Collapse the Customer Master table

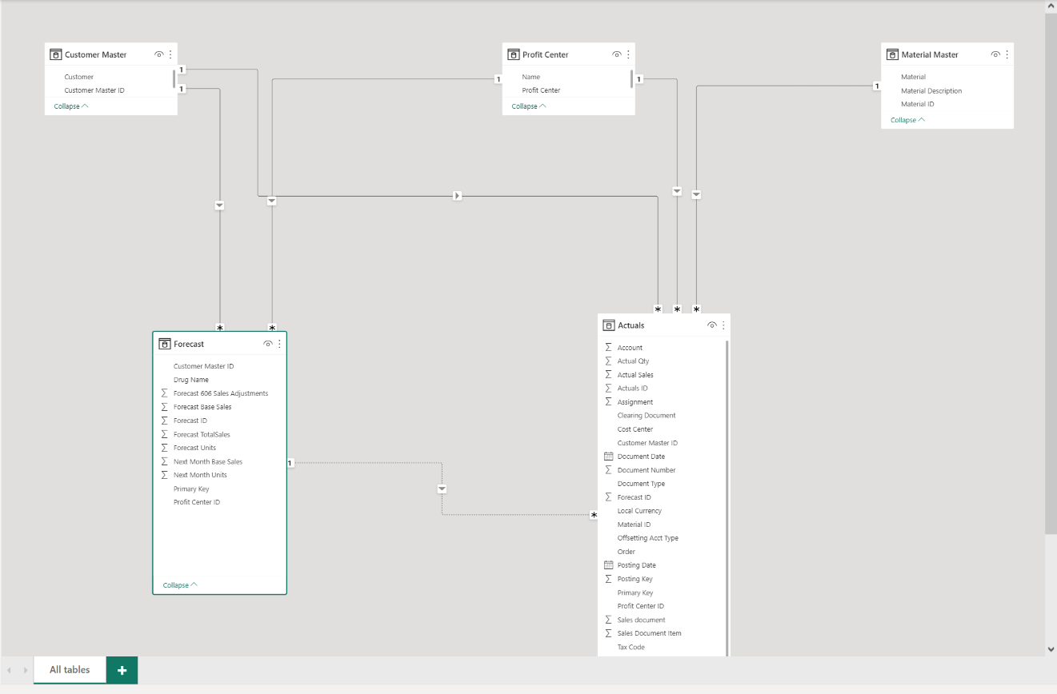click(x=71, y=106)
